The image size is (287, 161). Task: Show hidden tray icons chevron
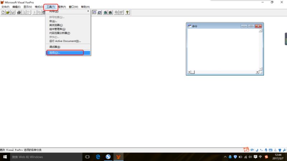pos(225,157)
